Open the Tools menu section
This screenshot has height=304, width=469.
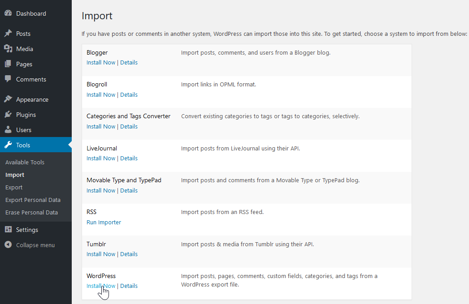coord(23,145)
